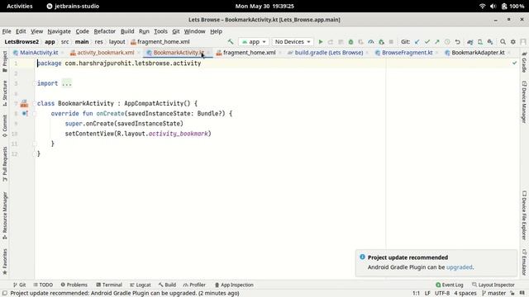Screen dimensions: 529x297
Task: Open UTF-8 encoding selector in the status bar
Action: [442, 294]
